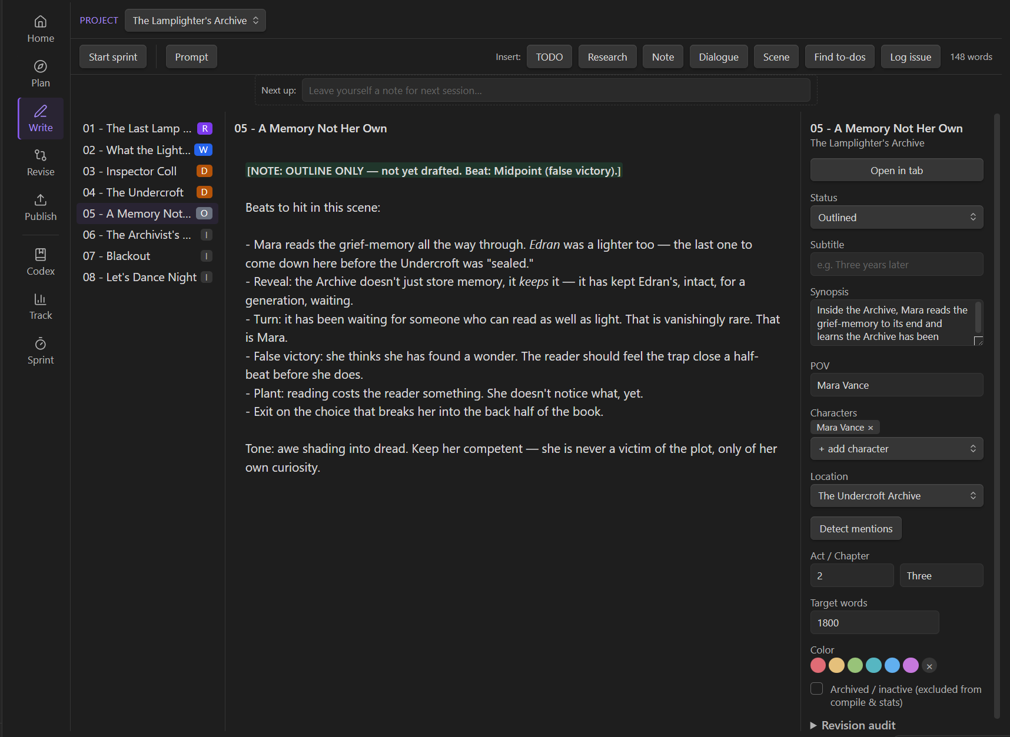This screenshot has width=1010, height=737.
Task: Insert a Dialogue marker
Action: (719, 57)
